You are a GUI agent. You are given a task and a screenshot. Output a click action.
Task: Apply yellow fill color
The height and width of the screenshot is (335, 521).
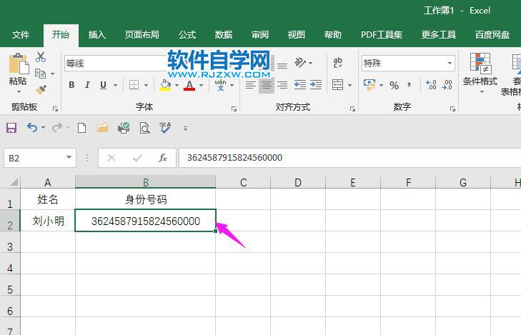(165, 85)
